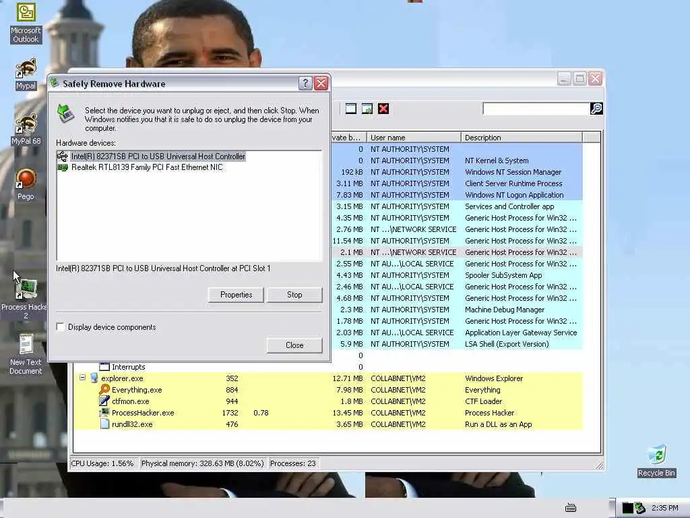Click the explorer.exe process icon

coord(94,378)
